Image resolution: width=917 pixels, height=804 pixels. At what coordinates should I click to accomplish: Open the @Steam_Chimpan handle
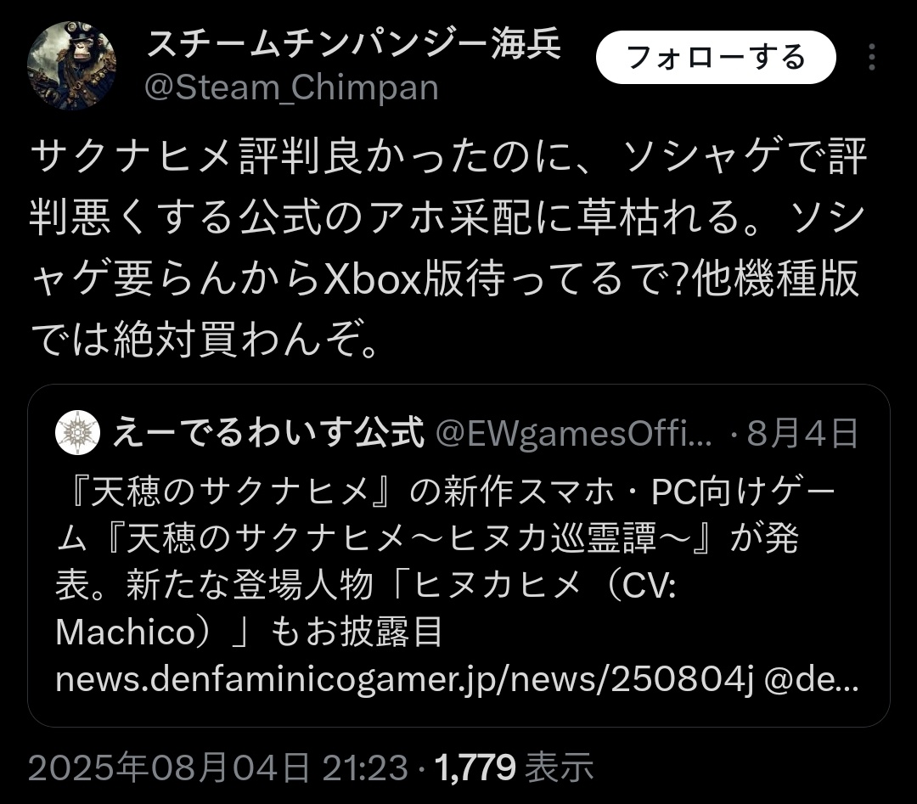tap(291, 87)
